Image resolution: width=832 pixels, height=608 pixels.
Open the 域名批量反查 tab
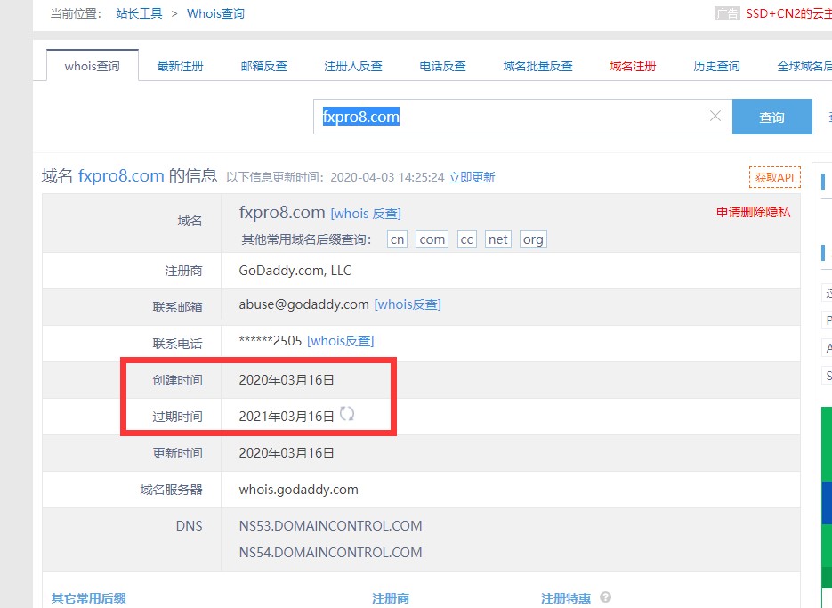pos(537,66)
